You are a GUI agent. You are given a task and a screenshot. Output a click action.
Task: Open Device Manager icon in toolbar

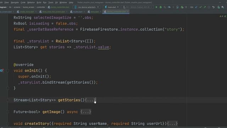tap(218, 7)
